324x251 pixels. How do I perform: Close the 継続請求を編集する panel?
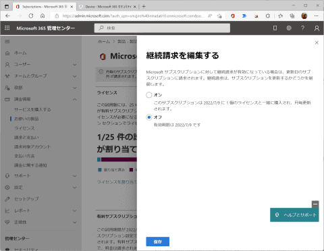coord(317,43)
